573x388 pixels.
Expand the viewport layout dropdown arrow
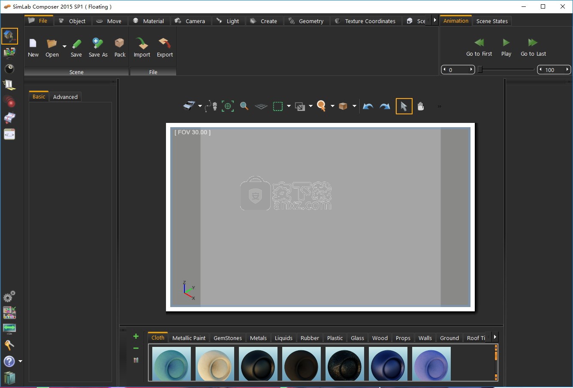pyautogui.click(x=311, y=106)
